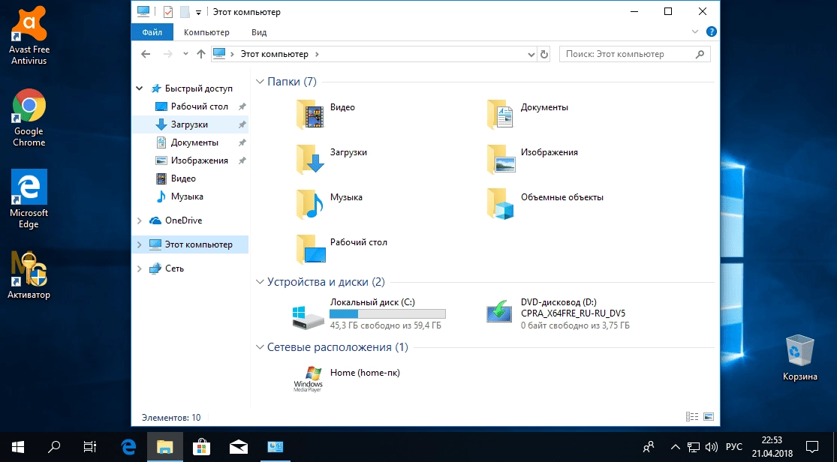Open the address bar history dropdown
The image size is (837, 462).
coord(531,54)
